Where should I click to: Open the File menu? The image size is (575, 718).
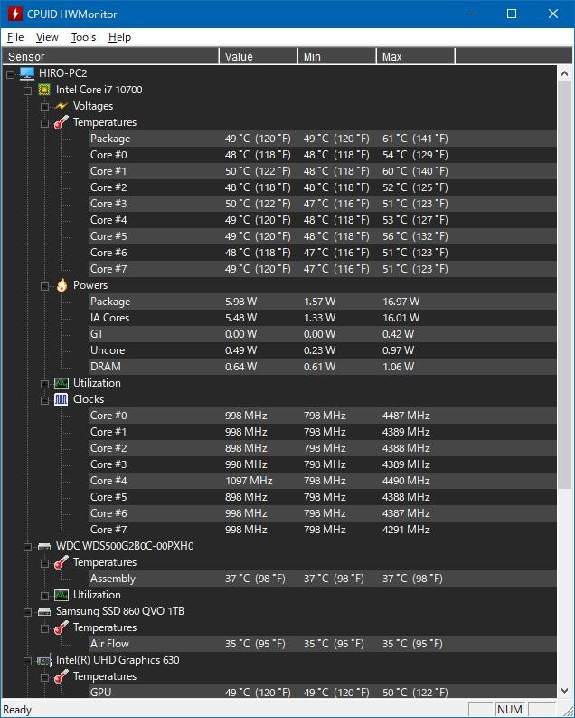pyautogui.click(x=15, y=37)
